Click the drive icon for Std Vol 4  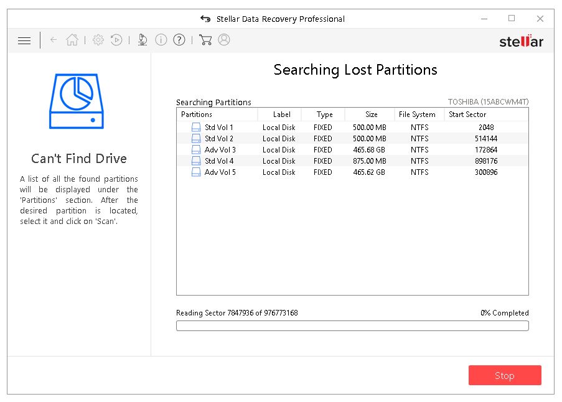[x=196, y=161]
